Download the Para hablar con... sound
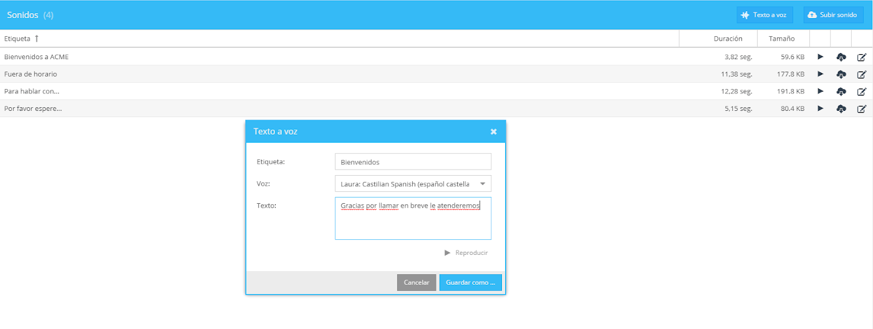 click(841, 92)
